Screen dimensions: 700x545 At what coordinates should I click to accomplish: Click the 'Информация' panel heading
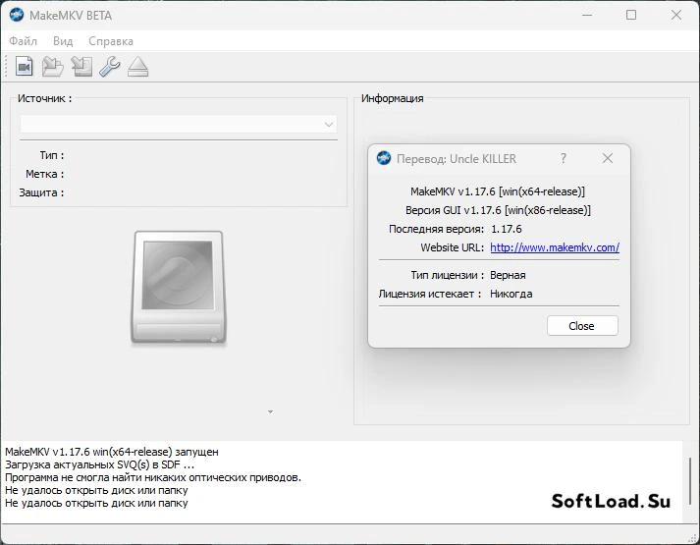(x=393, y=98)
